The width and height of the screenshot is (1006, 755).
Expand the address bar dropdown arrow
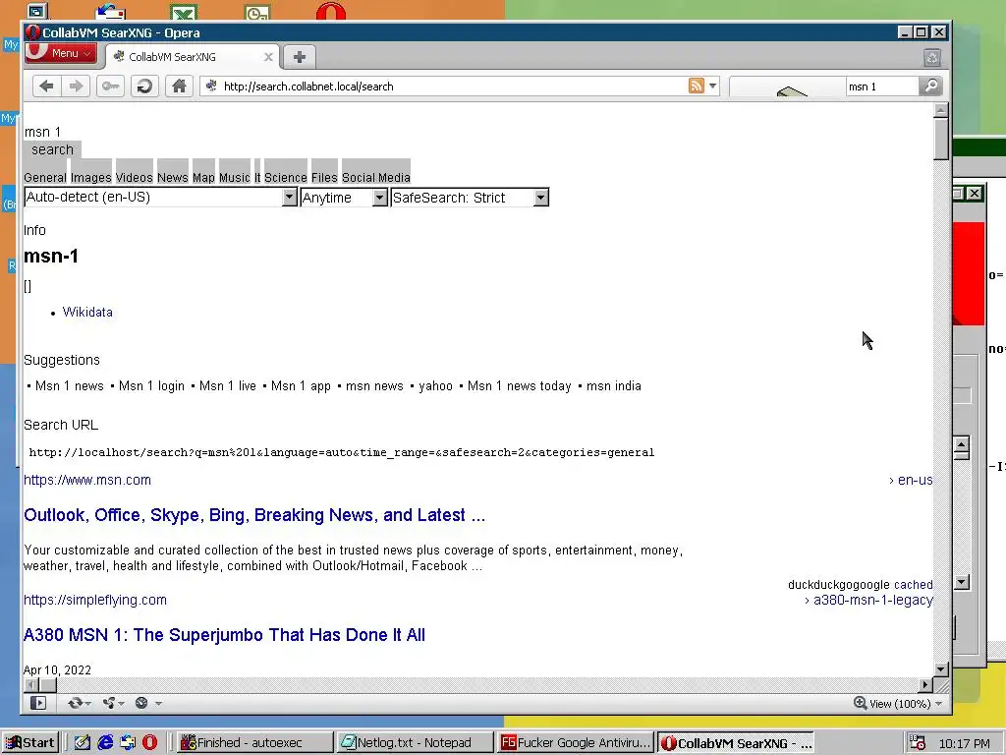click(x=713, y=86)
